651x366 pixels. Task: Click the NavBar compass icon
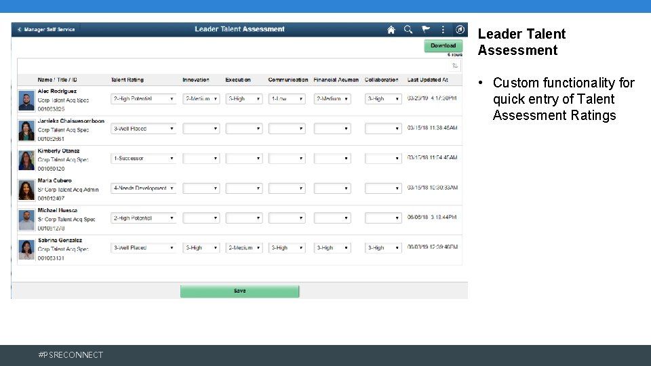coord(460,29)
